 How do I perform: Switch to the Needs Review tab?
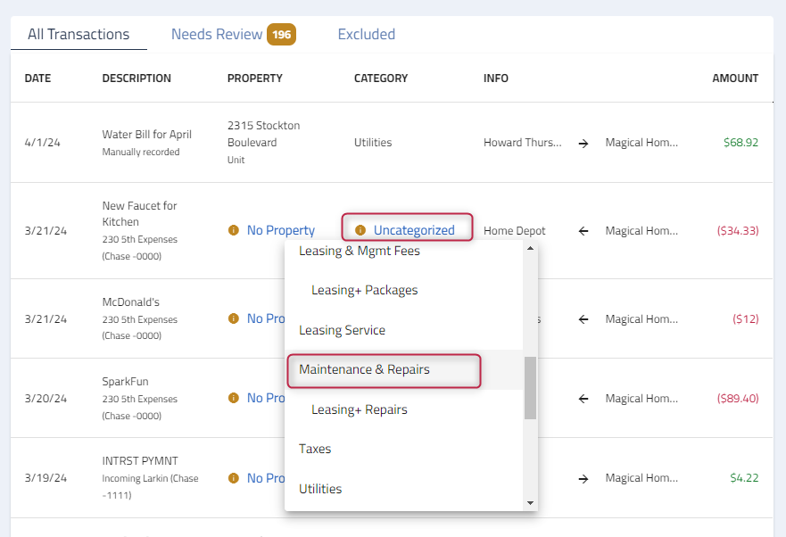point(216,34)
